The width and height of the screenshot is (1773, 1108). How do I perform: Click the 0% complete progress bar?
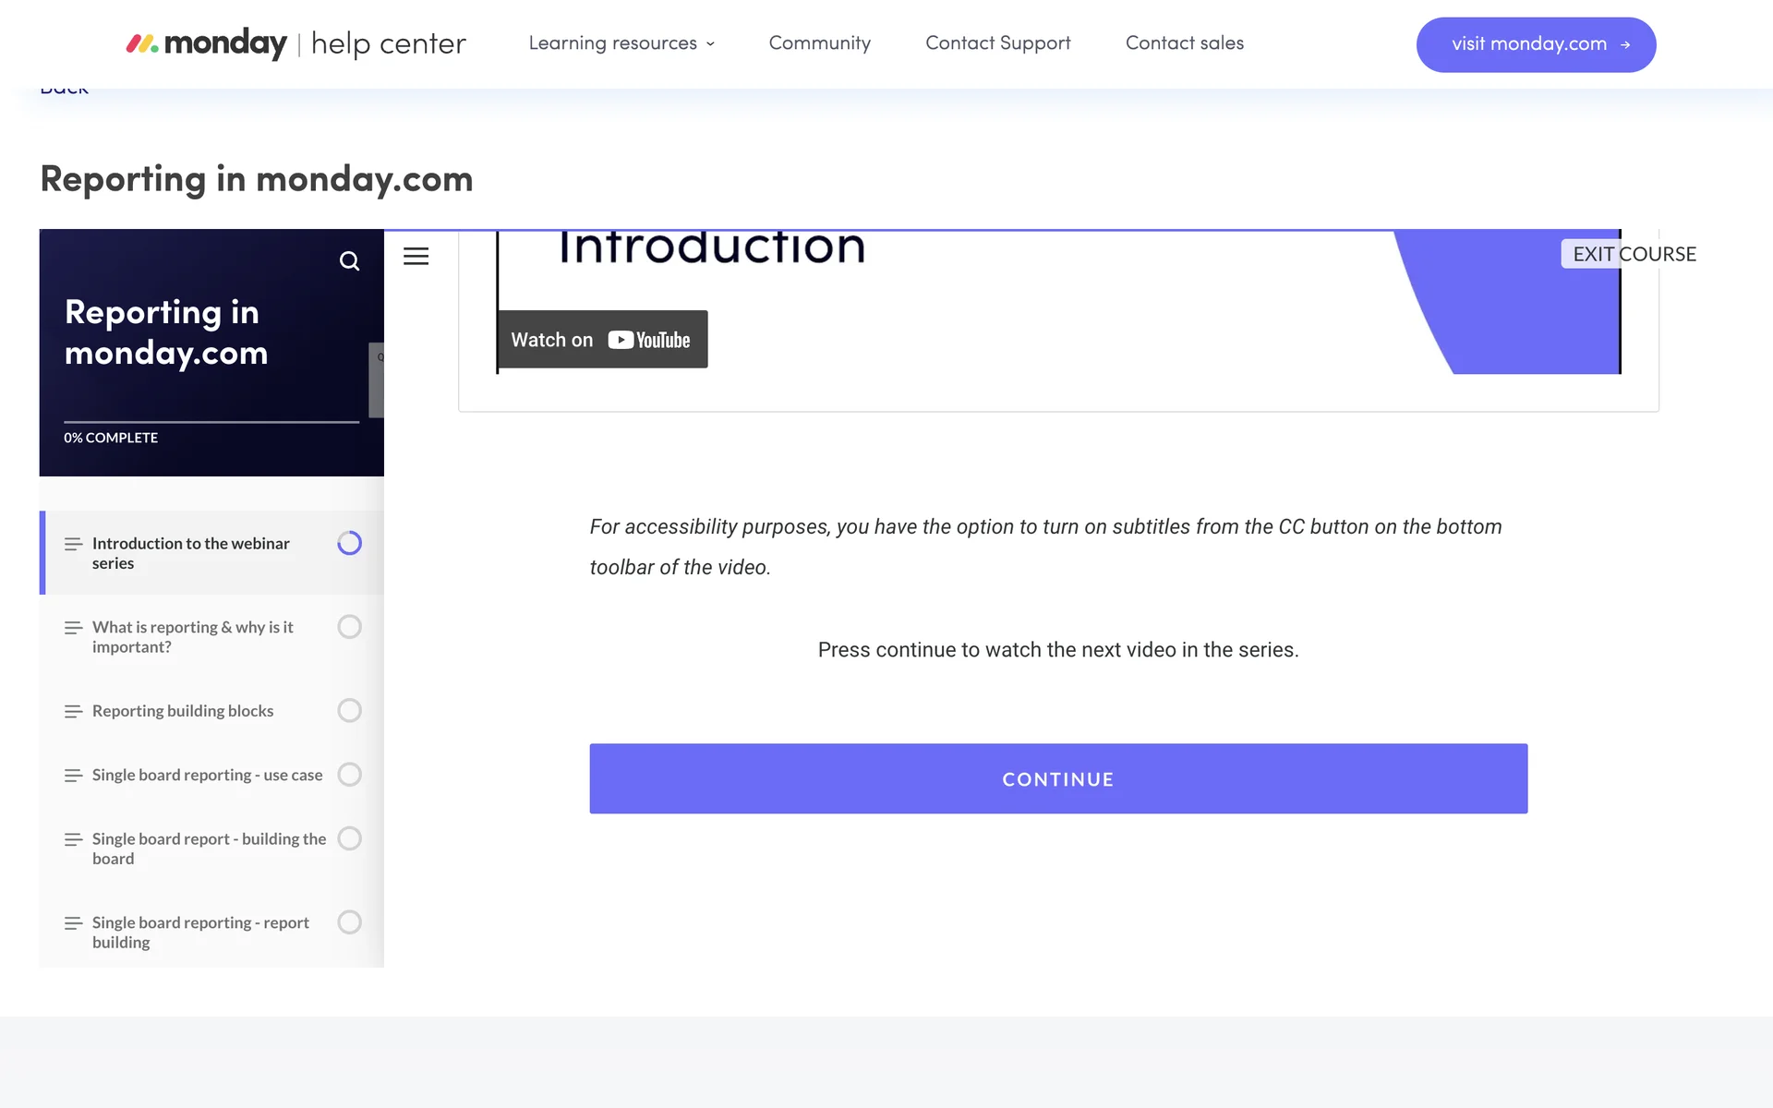[211, 422]
